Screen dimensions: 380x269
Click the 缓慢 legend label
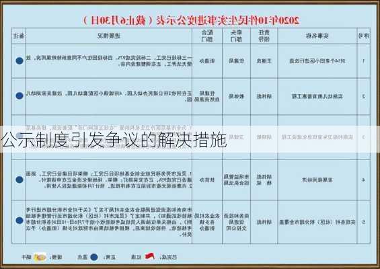coord(56,257)
